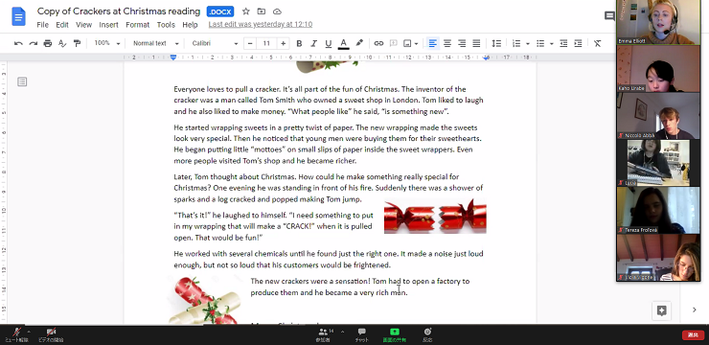Image resolution: width=709 pixels, height=345 pixels.
Task: Increase indent
Action: pos(578,43)
